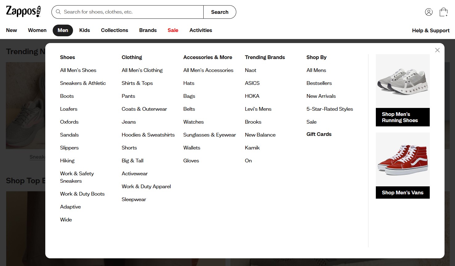Open the New Balance brand
The image size is (455, 266).
tap(260, 135)
